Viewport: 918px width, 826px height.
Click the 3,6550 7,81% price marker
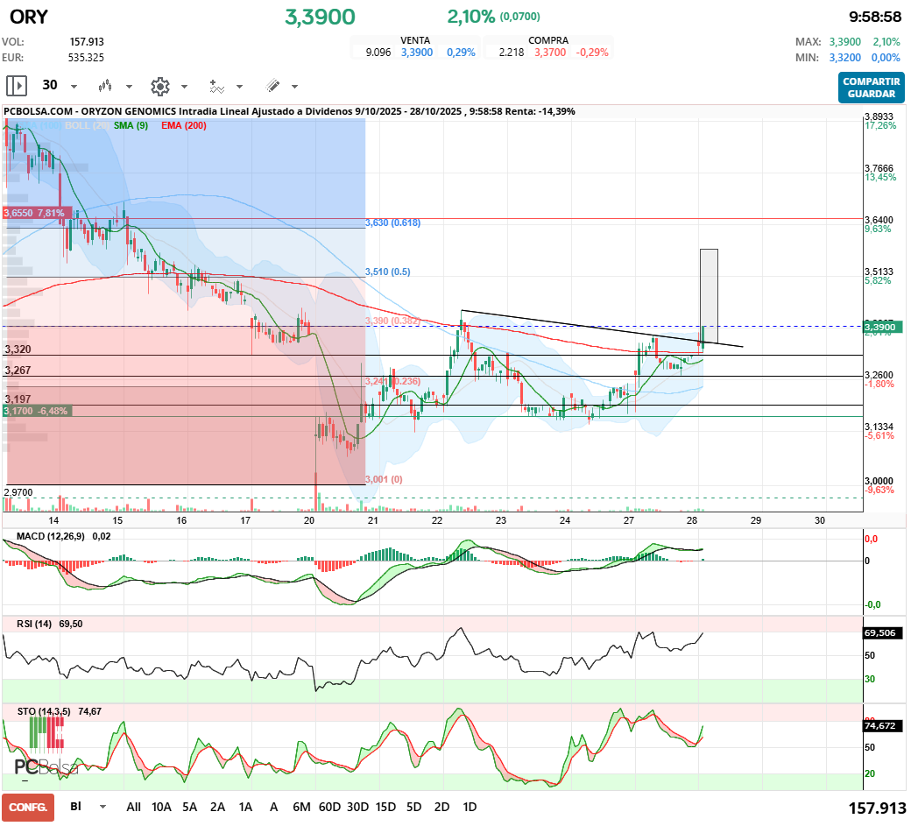tap(38, 213)
